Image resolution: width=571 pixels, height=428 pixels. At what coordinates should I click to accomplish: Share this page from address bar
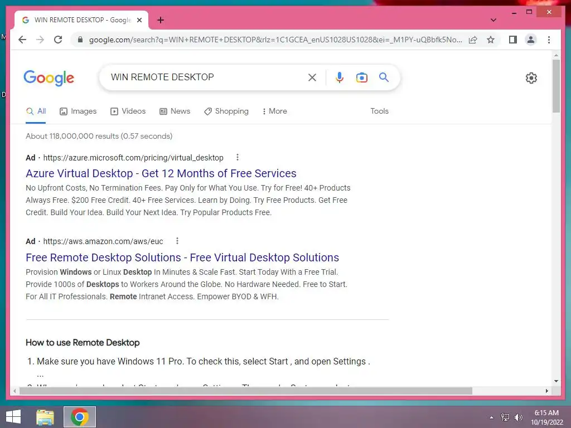(x=473, y=40)
